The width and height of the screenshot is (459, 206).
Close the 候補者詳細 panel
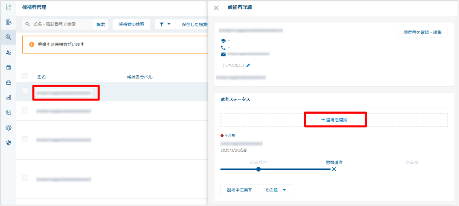[x=216, y=8]
